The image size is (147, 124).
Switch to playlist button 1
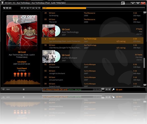[x=107, y=90]
